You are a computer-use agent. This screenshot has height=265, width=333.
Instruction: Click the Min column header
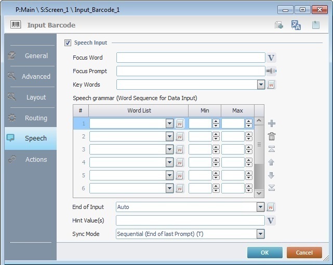(x=205, y=110)
